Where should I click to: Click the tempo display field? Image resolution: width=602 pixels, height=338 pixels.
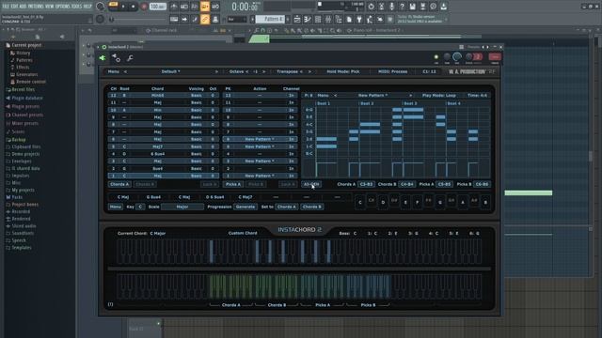(x=157, y=7)
